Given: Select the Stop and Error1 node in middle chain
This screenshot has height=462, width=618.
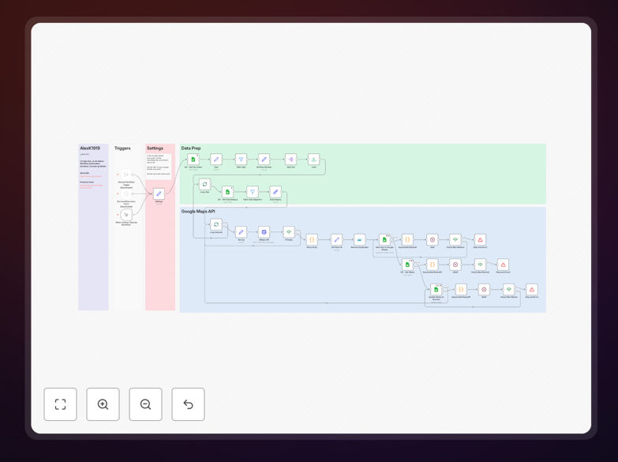Looking at the screenshot, I should pyautogui.click(x=504, y=265).
